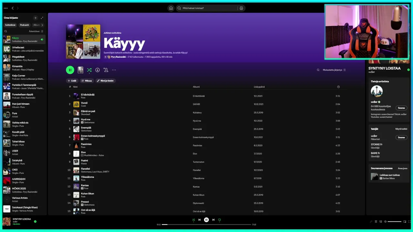Click the now-playing speaker icon beside Käyyy
The width and height of the screenshot is (413, 232).
point(42,40)
